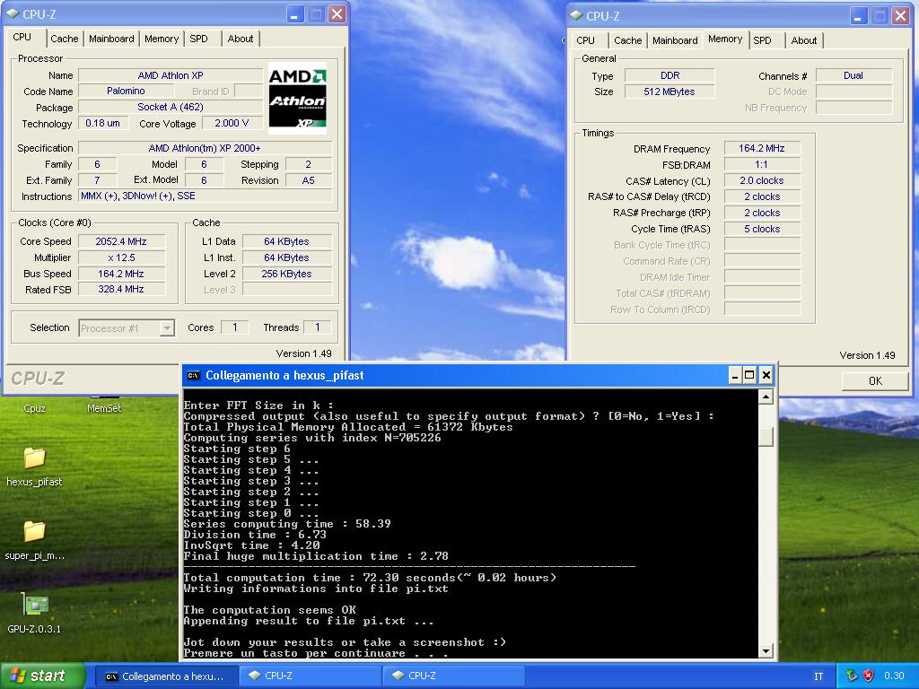Minimize the left CPU-Z window
This screenshot has width=919, height=689.
[x=294, y=14]
